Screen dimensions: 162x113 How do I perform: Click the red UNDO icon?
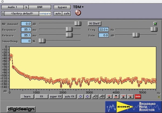[x=138, y=96]
